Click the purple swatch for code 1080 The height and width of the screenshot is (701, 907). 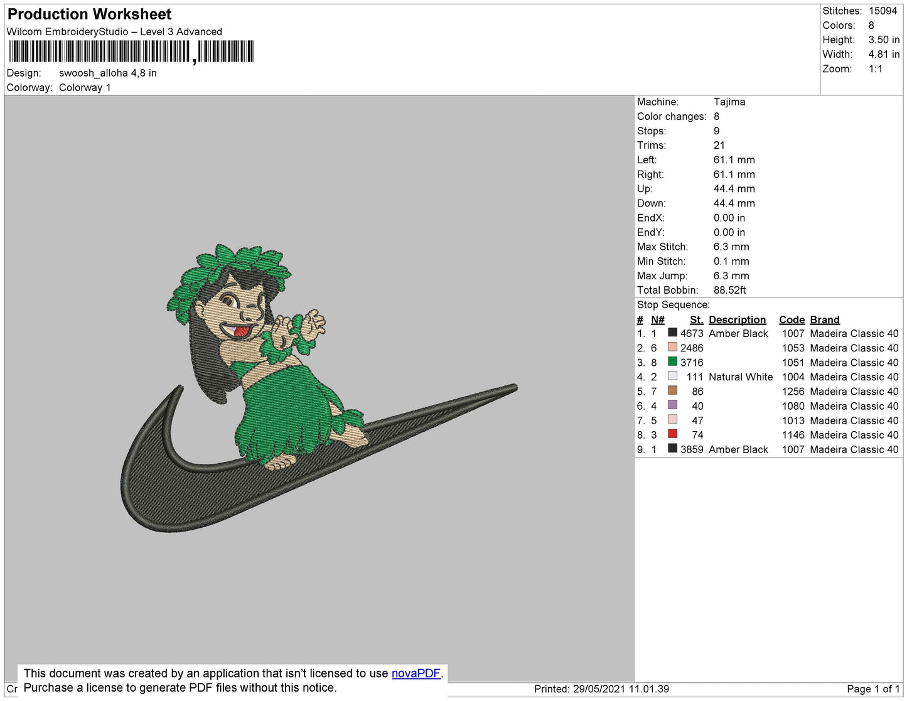672,405
